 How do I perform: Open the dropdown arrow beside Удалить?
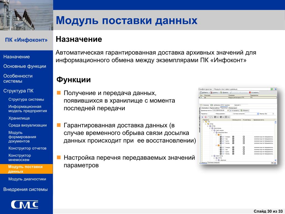coord(219,93)
